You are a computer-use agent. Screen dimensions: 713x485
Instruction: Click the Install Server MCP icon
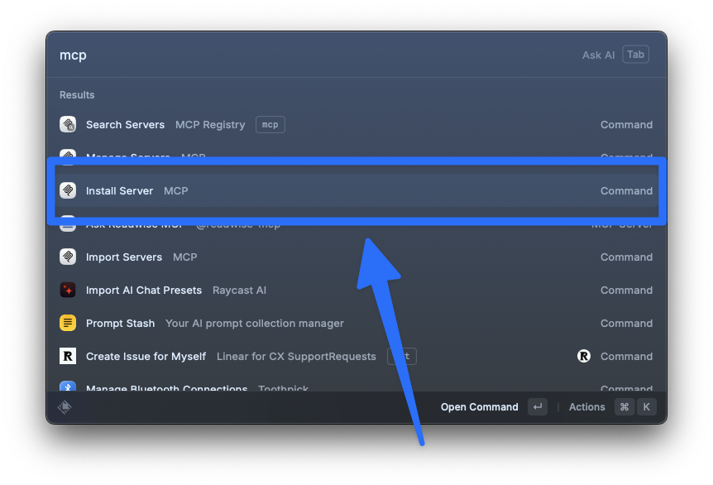tap(68, 190)
